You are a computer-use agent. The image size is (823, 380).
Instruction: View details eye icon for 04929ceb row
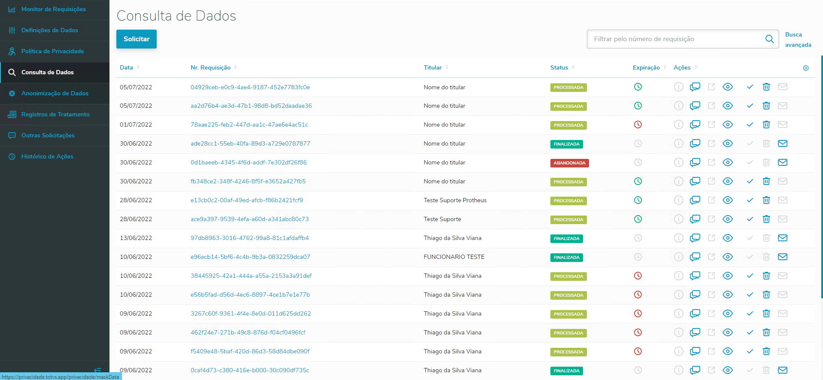(728, 87)
